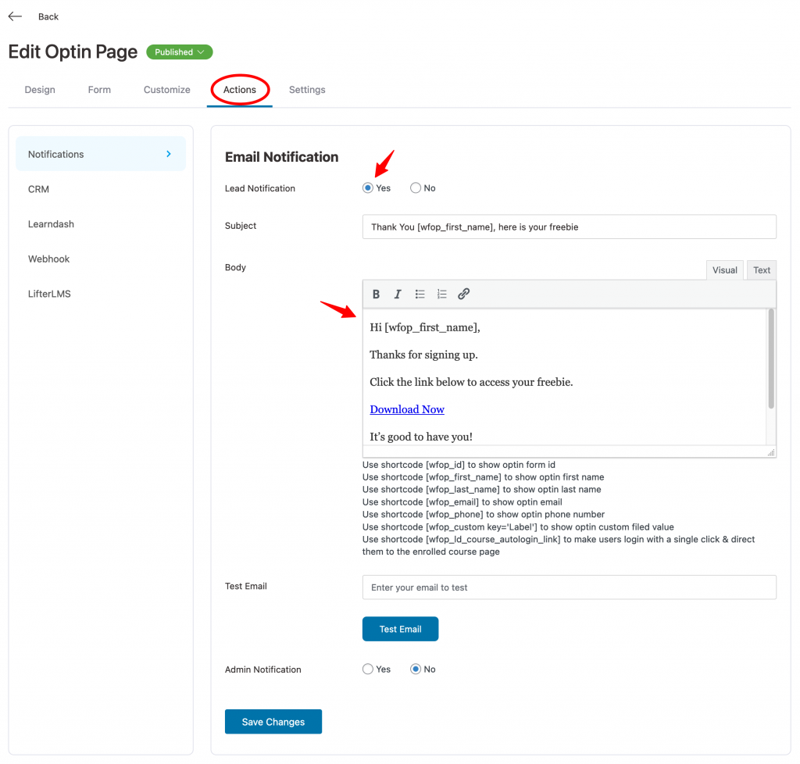Switch to the Form tab
The width and height of the screenshot is (800, 764).
[99, 90]
